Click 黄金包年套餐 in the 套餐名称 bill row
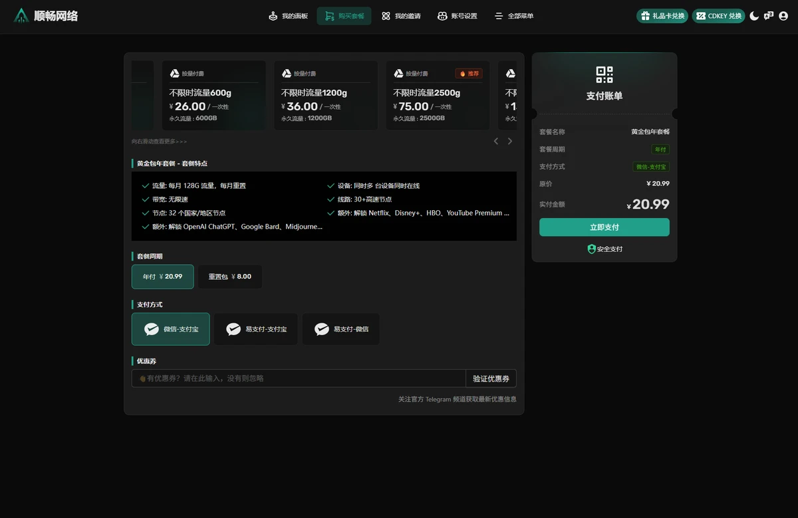The width and height of the screenshot is (798, 518). click(650, 132)
